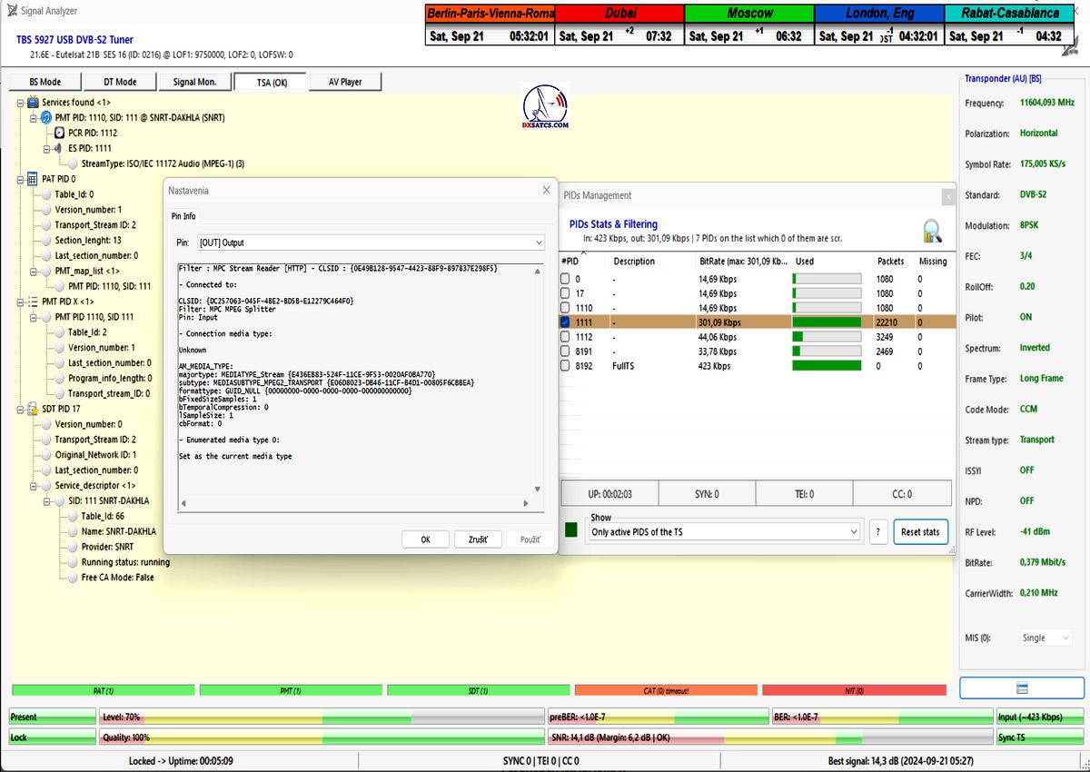Click the panel icon button below MIS dropdown
The height and width of the screenshot is (772, 1090).
point(1021,688)
